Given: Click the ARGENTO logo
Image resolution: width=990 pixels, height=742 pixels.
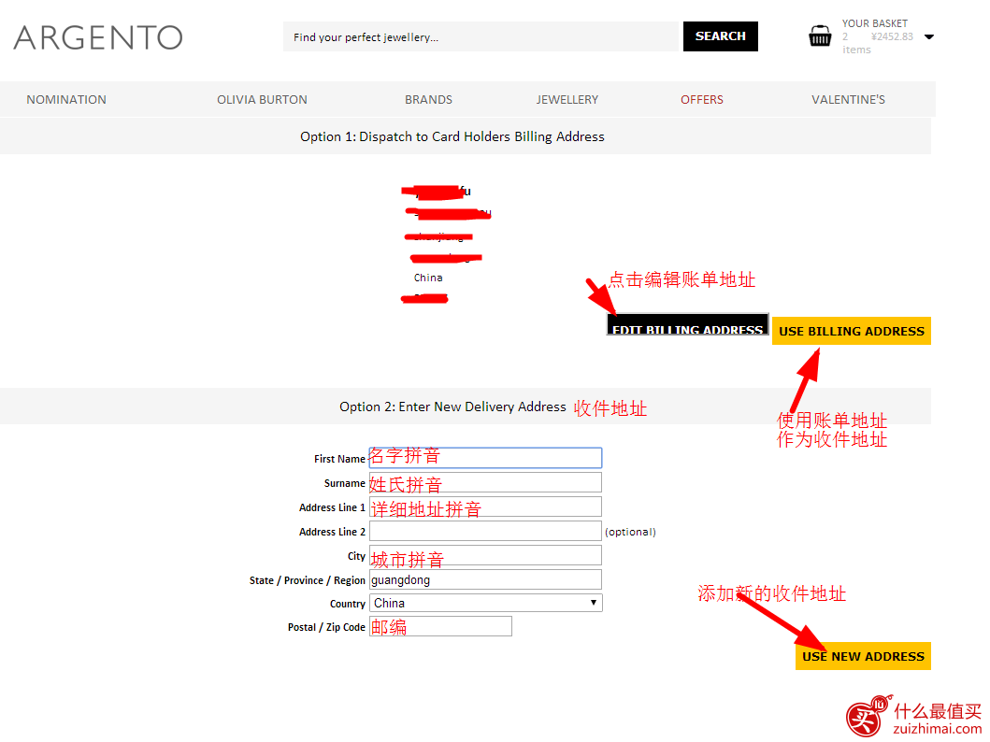Looking at the screenshot, I should coord(98,37).
